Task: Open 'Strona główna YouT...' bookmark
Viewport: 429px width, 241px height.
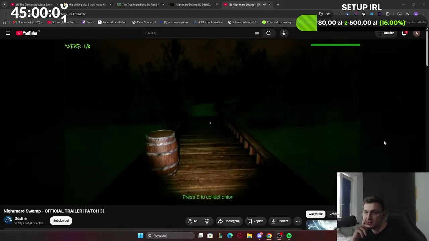Action: pyautogui.click(x=63, y=22)
